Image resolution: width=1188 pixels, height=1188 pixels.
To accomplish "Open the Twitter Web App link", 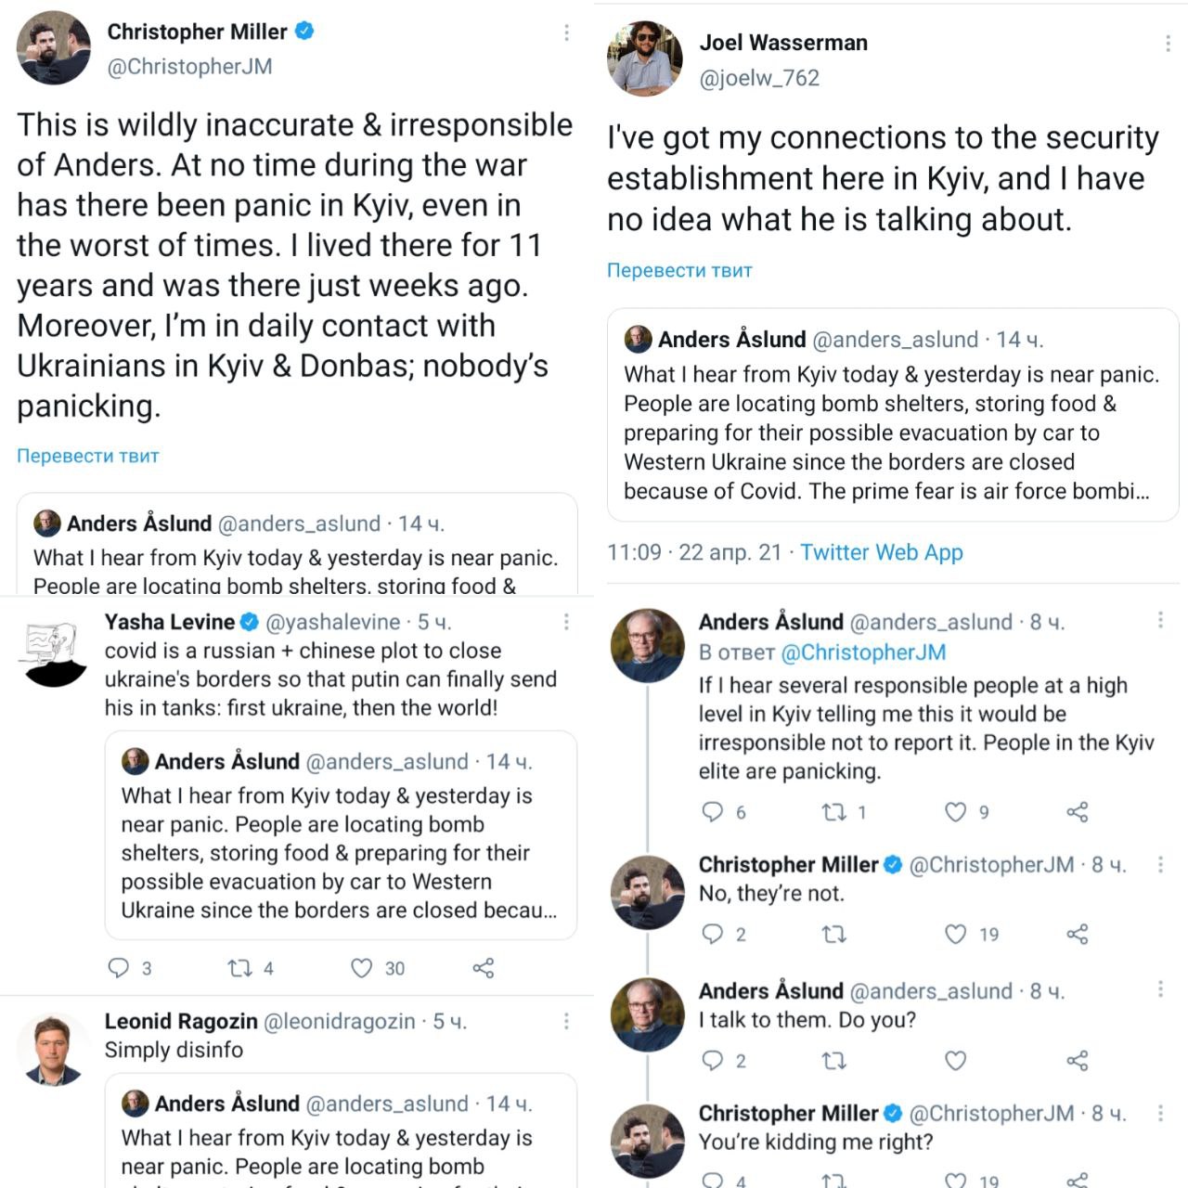I will point(882,552).
